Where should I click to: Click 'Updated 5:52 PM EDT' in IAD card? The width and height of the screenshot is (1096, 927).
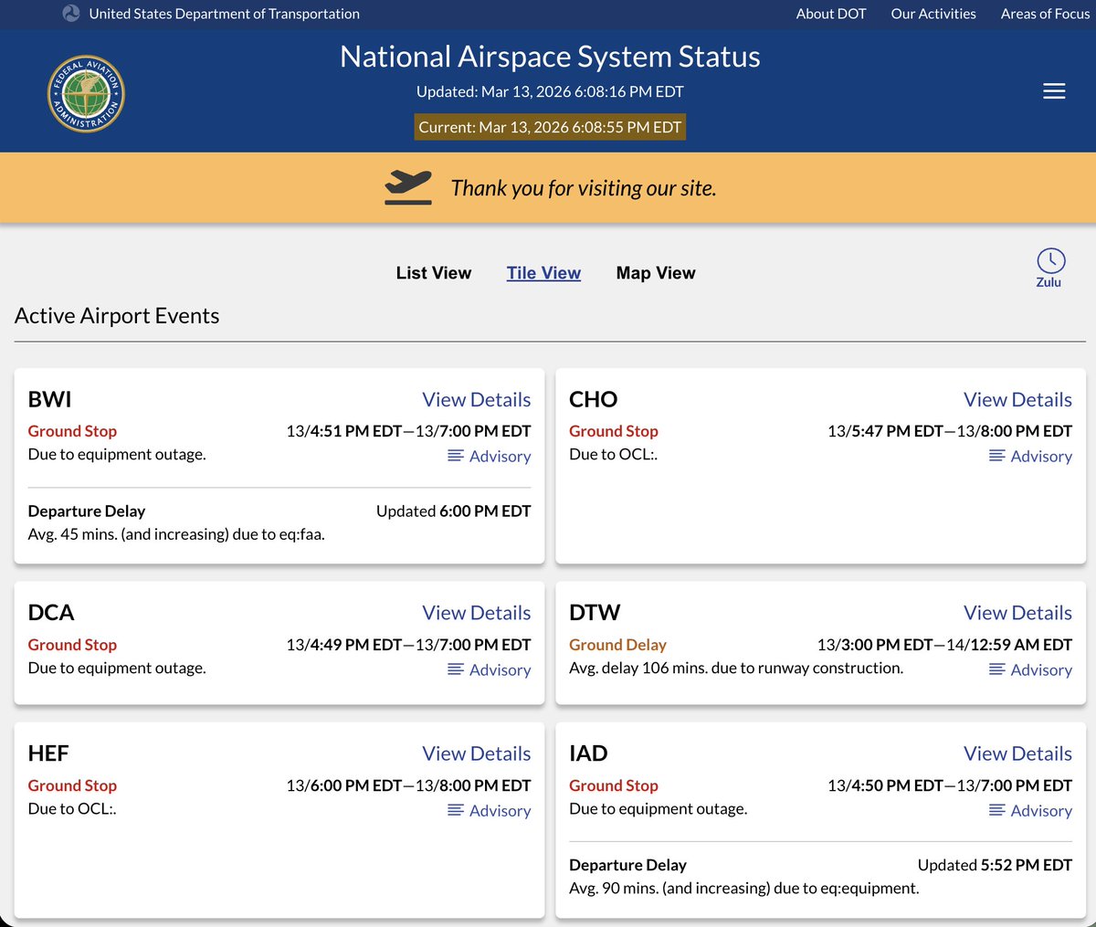(x=995, y=865)
